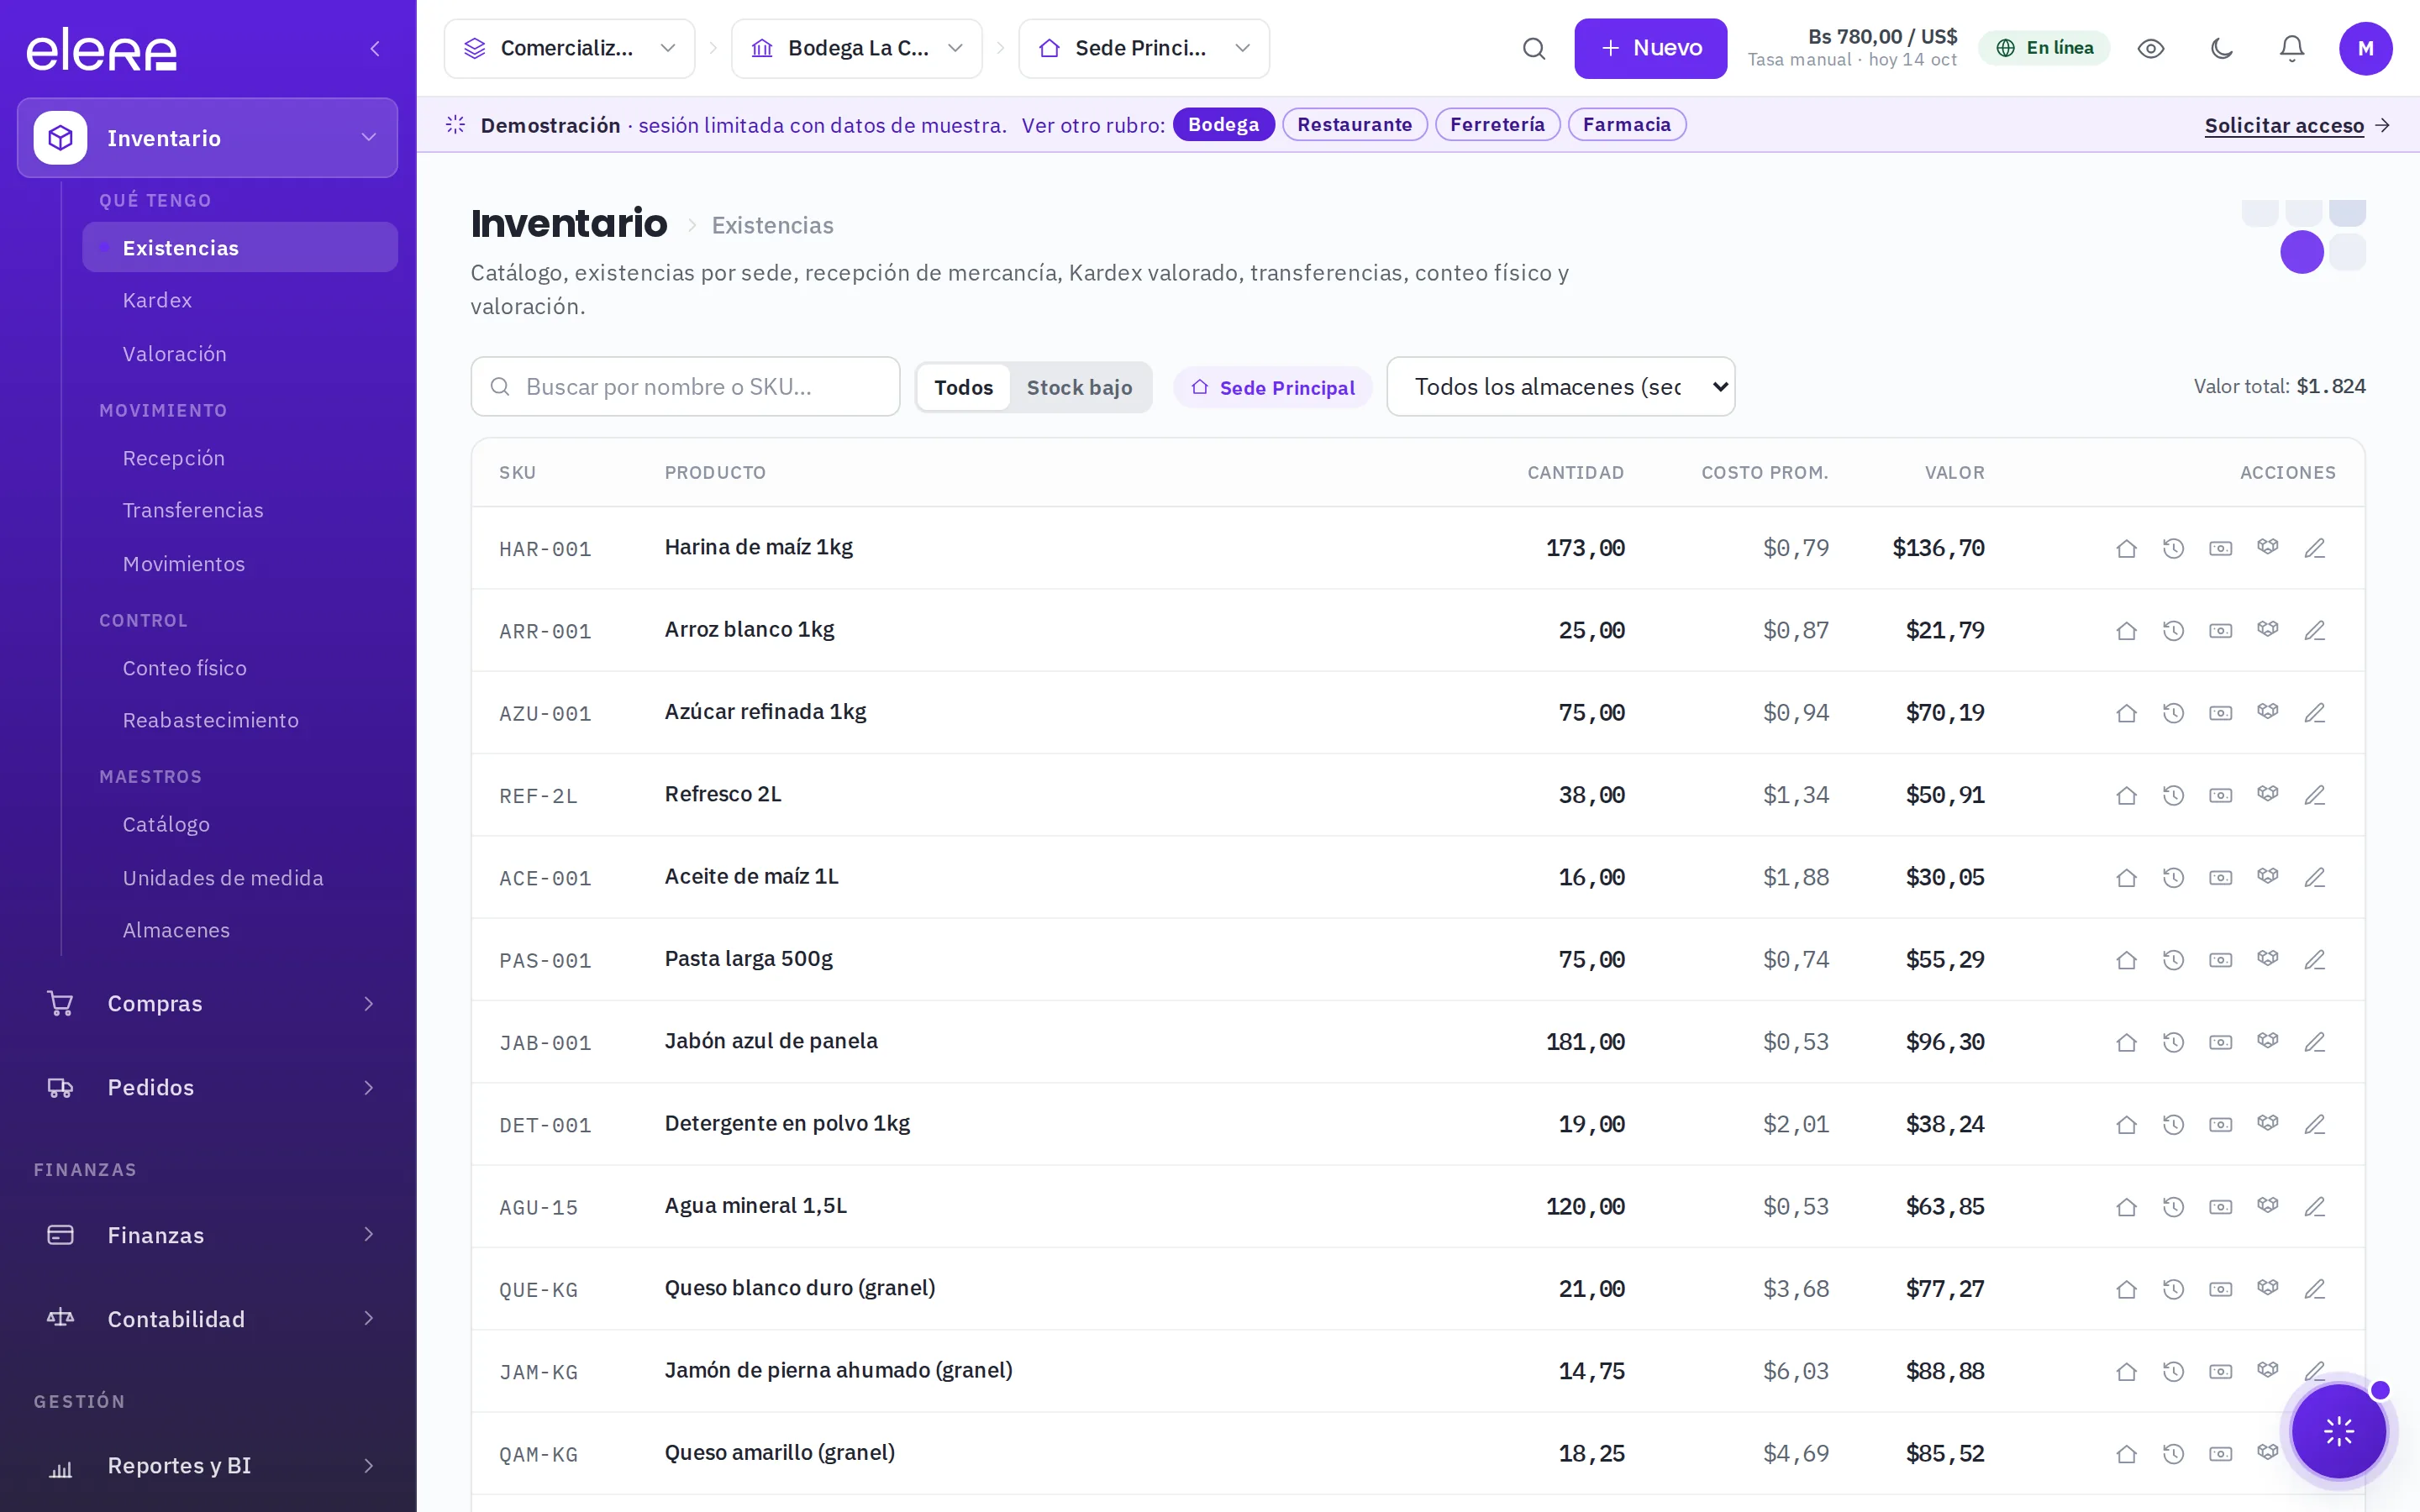Expand the Sede Principal selector in the top bar
Screen dimensions: 2420x1512
(x=1144, y=48)
